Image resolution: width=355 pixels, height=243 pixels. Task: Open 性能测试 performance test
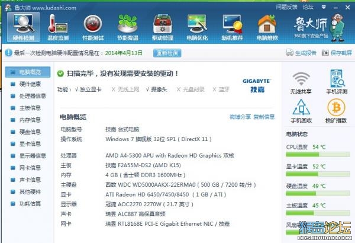[x=93, y=27]
